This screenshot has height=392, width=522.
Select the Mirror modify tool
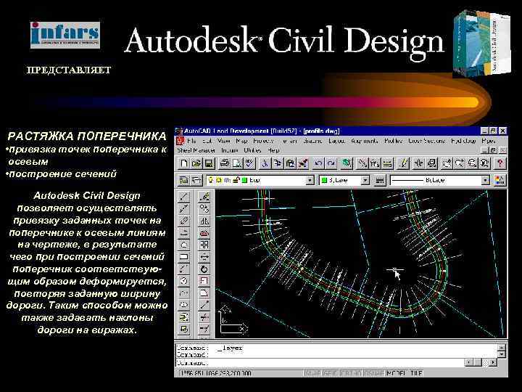204,221
